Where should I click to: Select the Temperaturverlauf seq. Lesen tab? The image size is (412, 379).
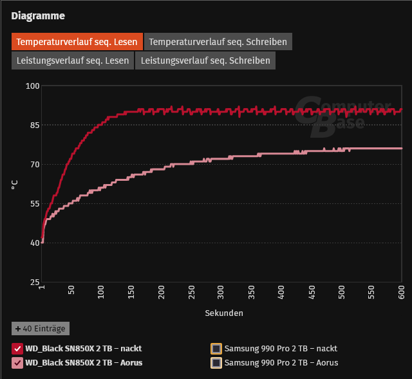pyautogui.click(x=77, y=41)
